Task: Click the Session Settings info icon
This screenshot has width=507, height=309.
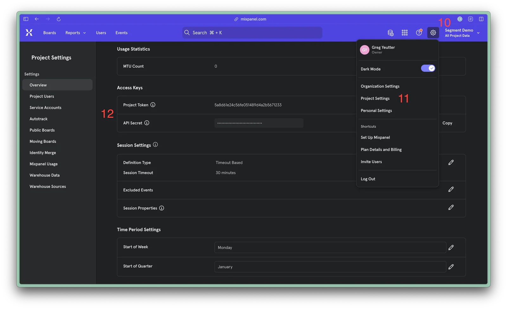Action: click(x=155, y=145)
